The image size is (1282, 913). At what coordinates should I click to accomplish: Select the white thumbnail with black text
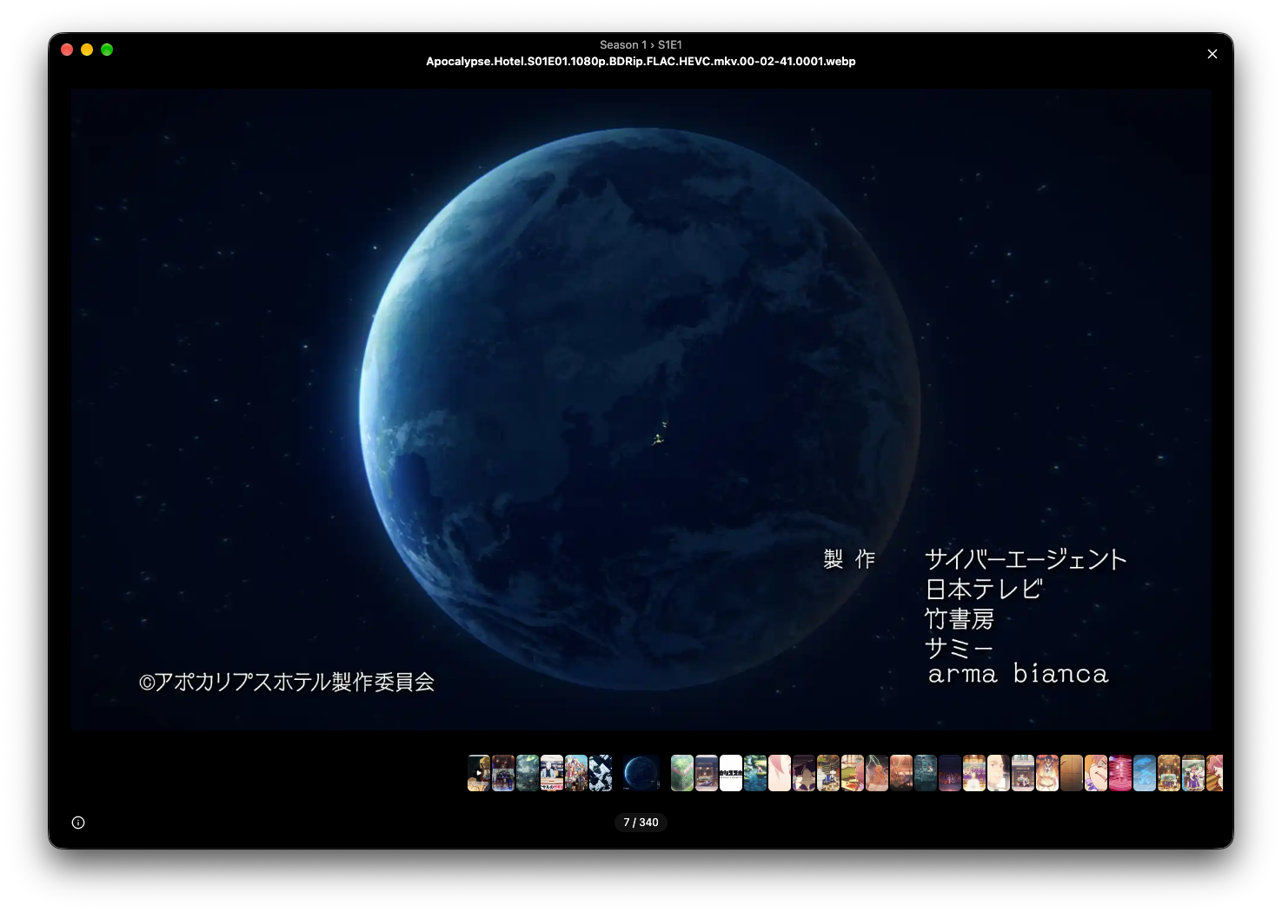tap(731, 773)
